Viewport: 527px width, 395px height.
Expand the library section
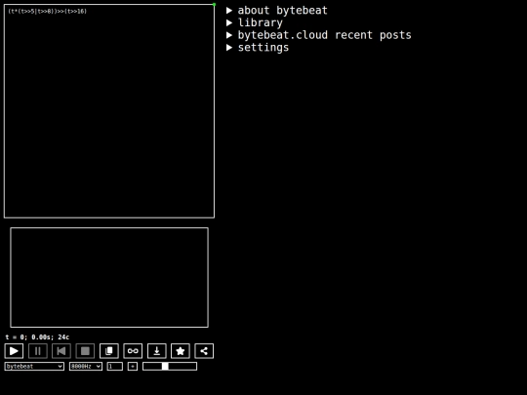click(255, 22)
